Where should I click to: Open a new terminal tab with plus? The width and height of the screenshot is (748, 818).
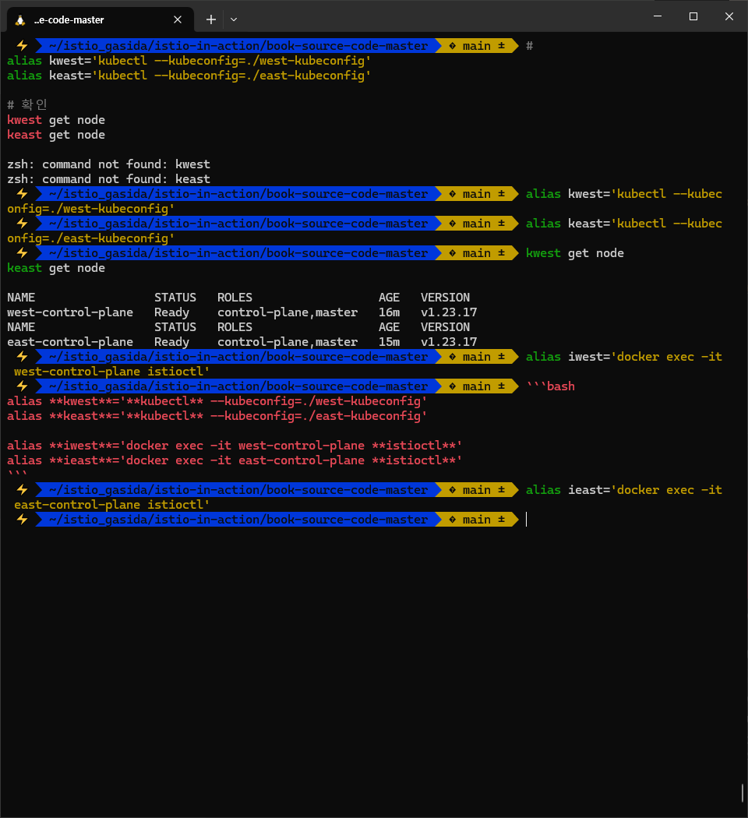pyautogui.click(x=210, y=19)
